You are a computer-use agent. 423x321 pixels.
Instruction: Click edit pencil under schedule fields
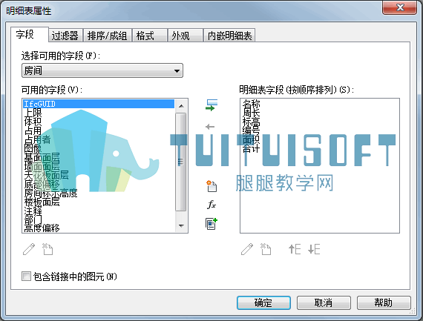pos(247,249)
